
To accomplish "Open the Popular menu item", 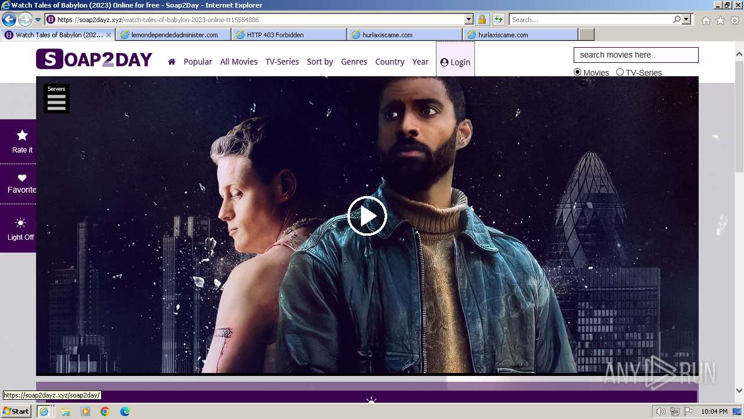I will pos(198,62).
